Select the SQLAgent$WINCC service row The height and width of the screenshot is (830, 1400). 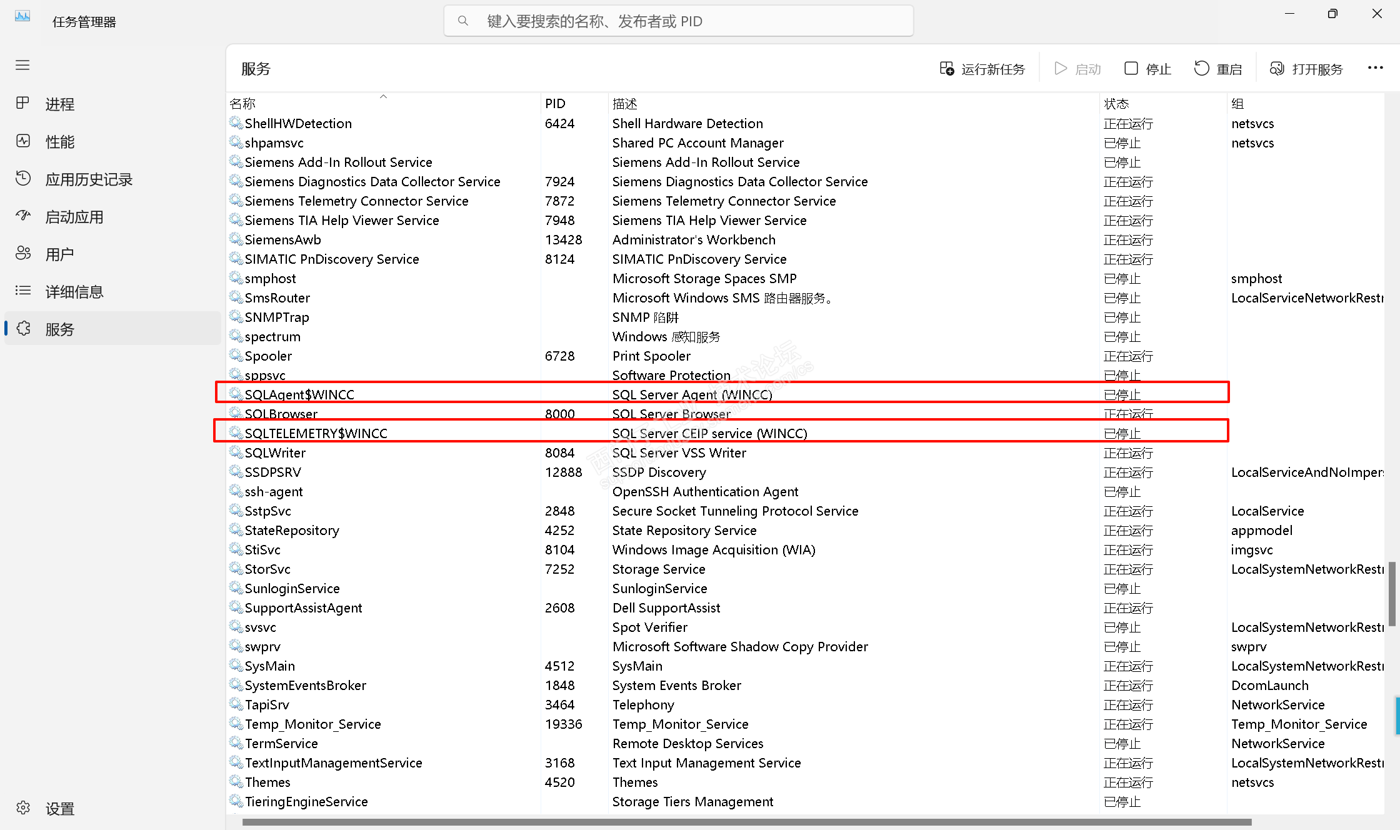(x=299, y=394)
